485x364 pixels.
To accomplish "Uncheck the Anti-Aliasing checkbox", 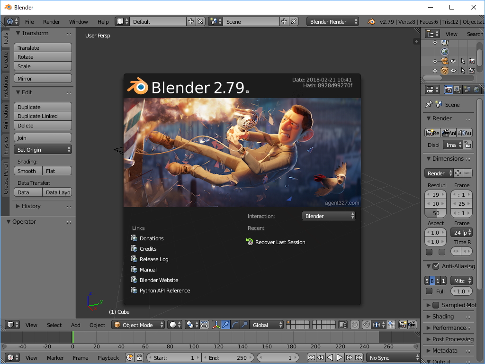I will pos(435,266).
